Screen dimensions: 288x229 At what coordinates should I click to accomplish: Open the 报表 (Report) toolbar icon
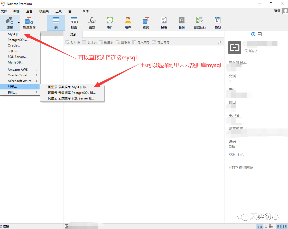click(x=164, y=23)
